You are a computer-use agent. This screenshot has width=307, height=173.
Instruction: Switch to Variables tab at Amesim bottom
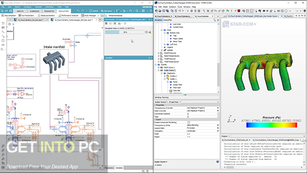click(119, 168)
